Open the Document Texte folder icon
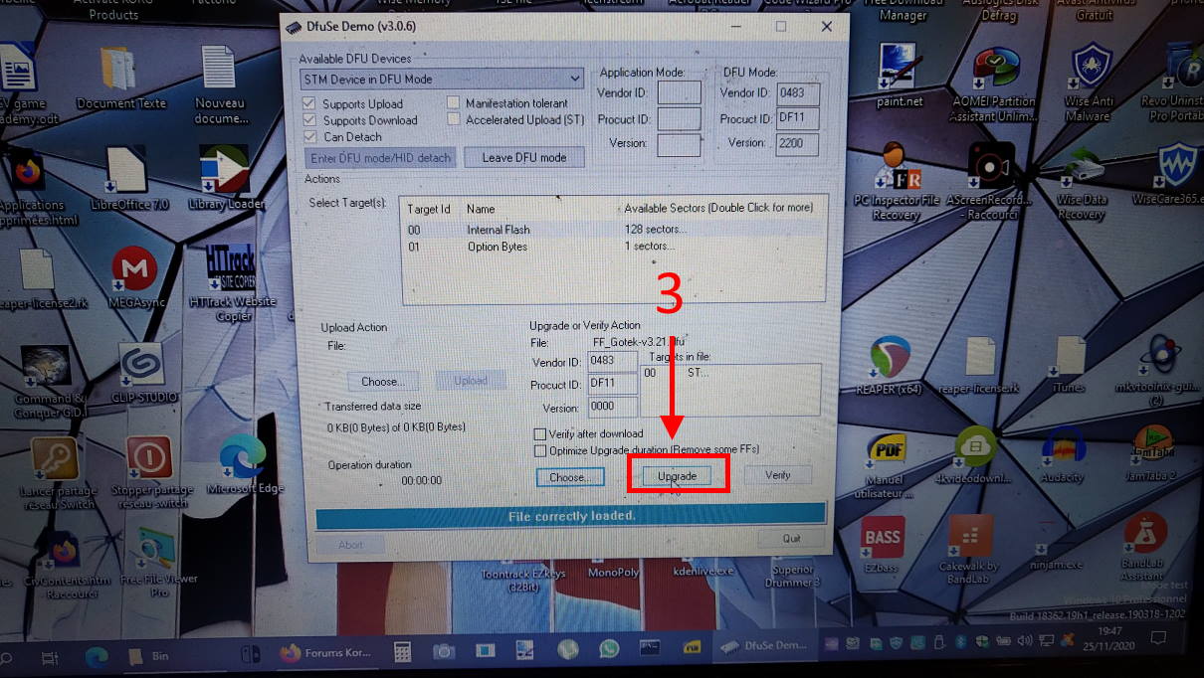 [120, 78]
